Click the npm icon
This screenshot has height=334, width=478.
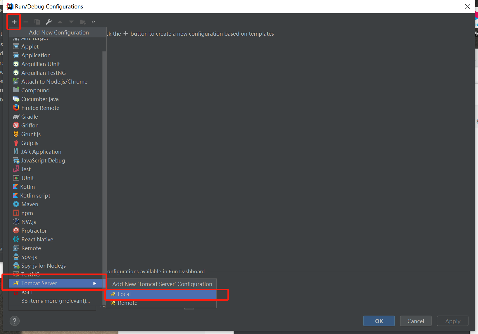tap(16, 213)
